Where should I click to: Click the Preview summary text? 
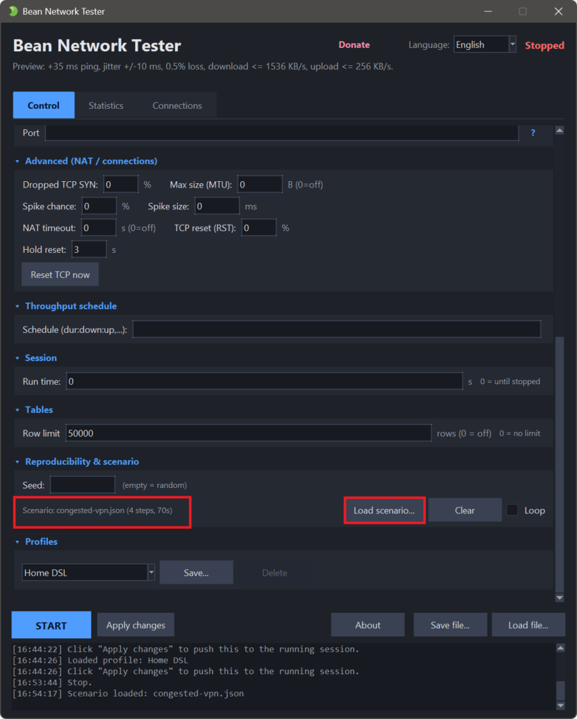point(203,67)
